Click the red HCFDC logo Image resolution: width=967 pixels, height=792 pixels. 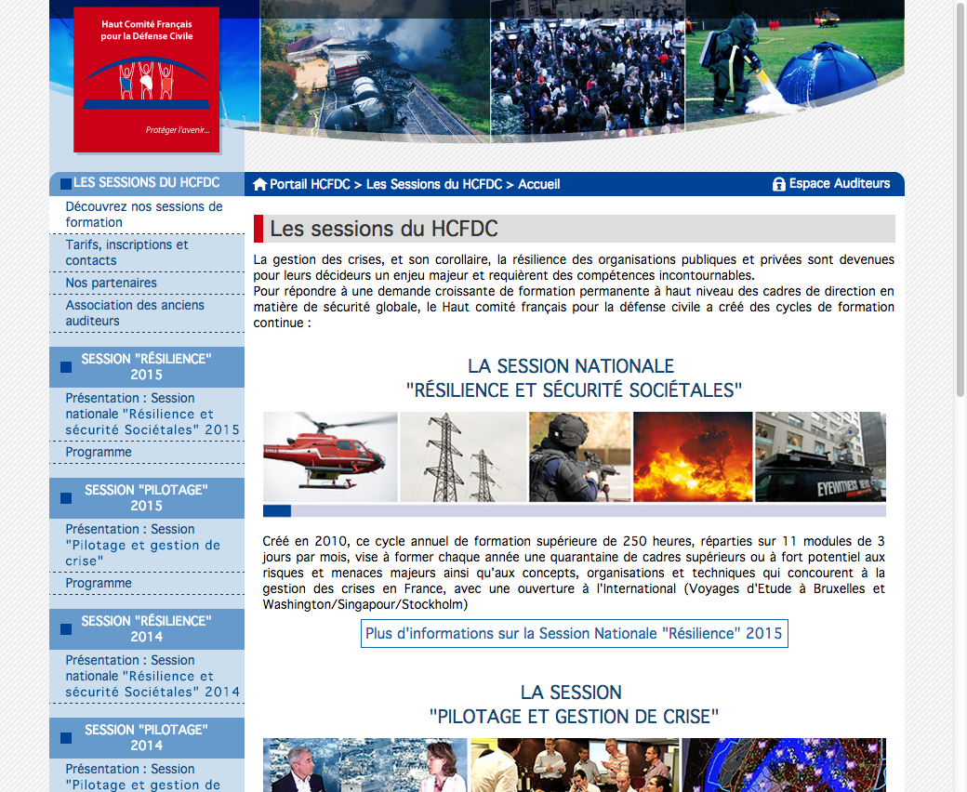146,80
